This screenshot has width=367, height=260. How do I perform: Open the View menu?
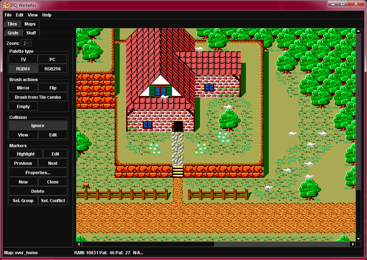(x=33, y=15)
